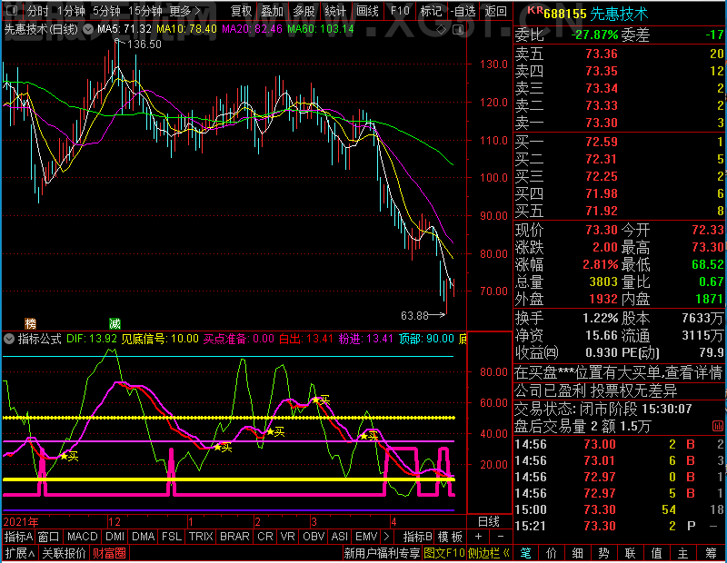Click the panel layout icon beside 分时
This screenshot has height=563, width=727.
(x=12, y=11)
